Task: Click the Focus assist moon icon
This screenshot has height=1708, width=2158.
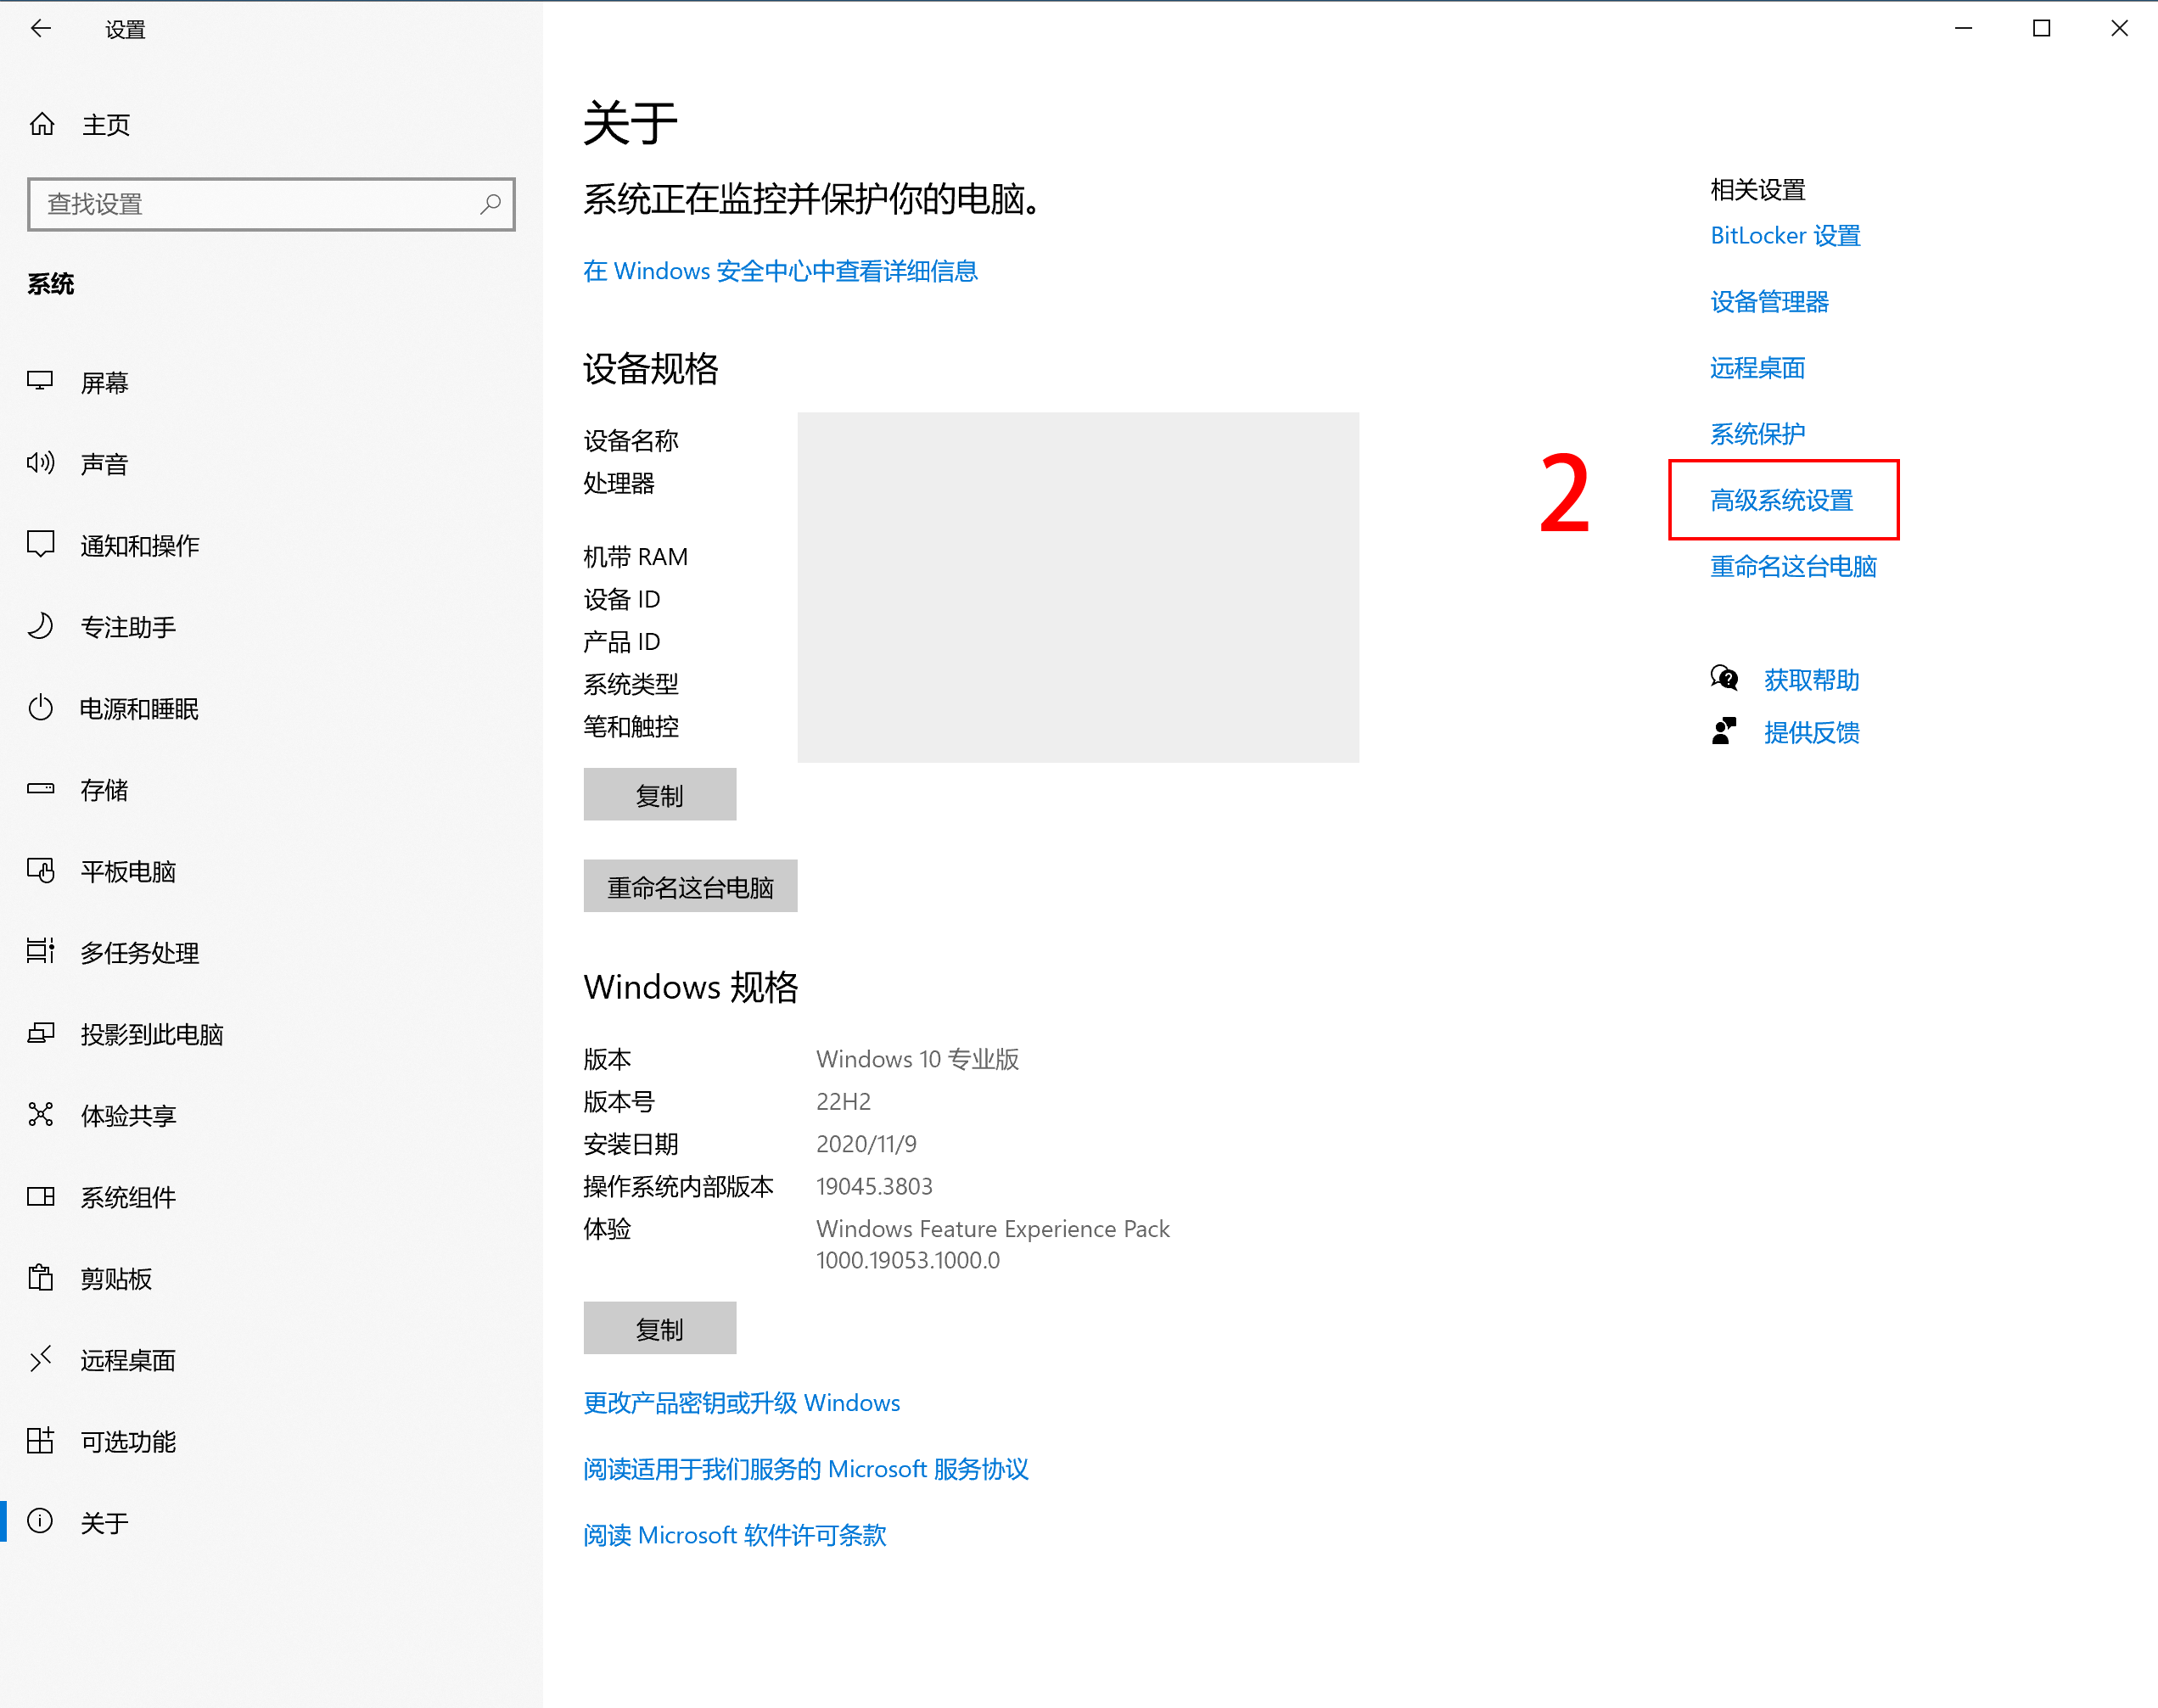Action: (x=41, y=626)
